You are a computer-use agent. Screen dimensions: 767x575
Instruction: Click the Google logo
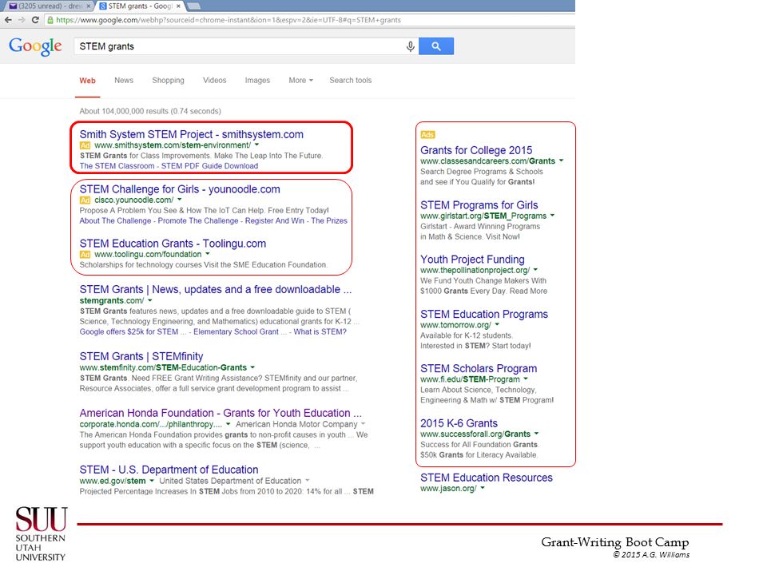(35, 46)
